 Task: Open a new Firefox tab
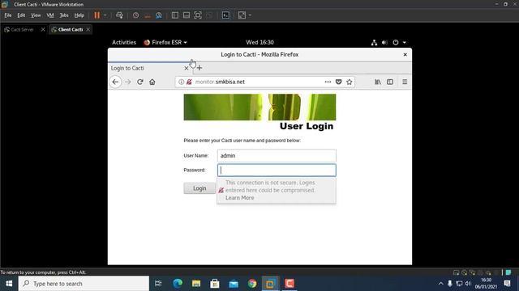coord(199,68)
